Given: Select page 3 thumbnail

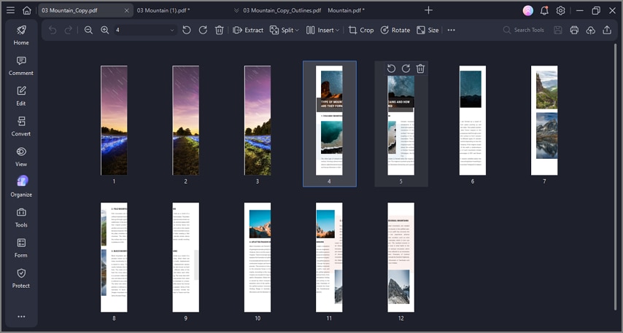Looking at the screenshot, I should click(258, 120).
